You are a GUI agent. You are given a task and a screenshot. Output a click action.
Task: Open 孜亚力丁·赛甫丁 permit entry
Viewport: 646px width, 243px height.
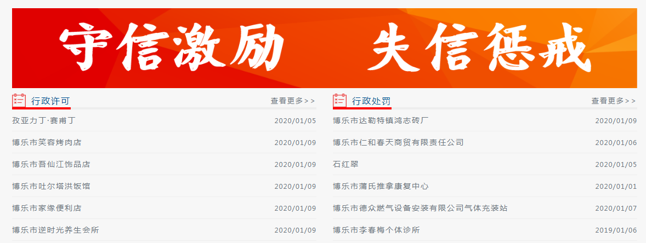click(x=43, y=120)
